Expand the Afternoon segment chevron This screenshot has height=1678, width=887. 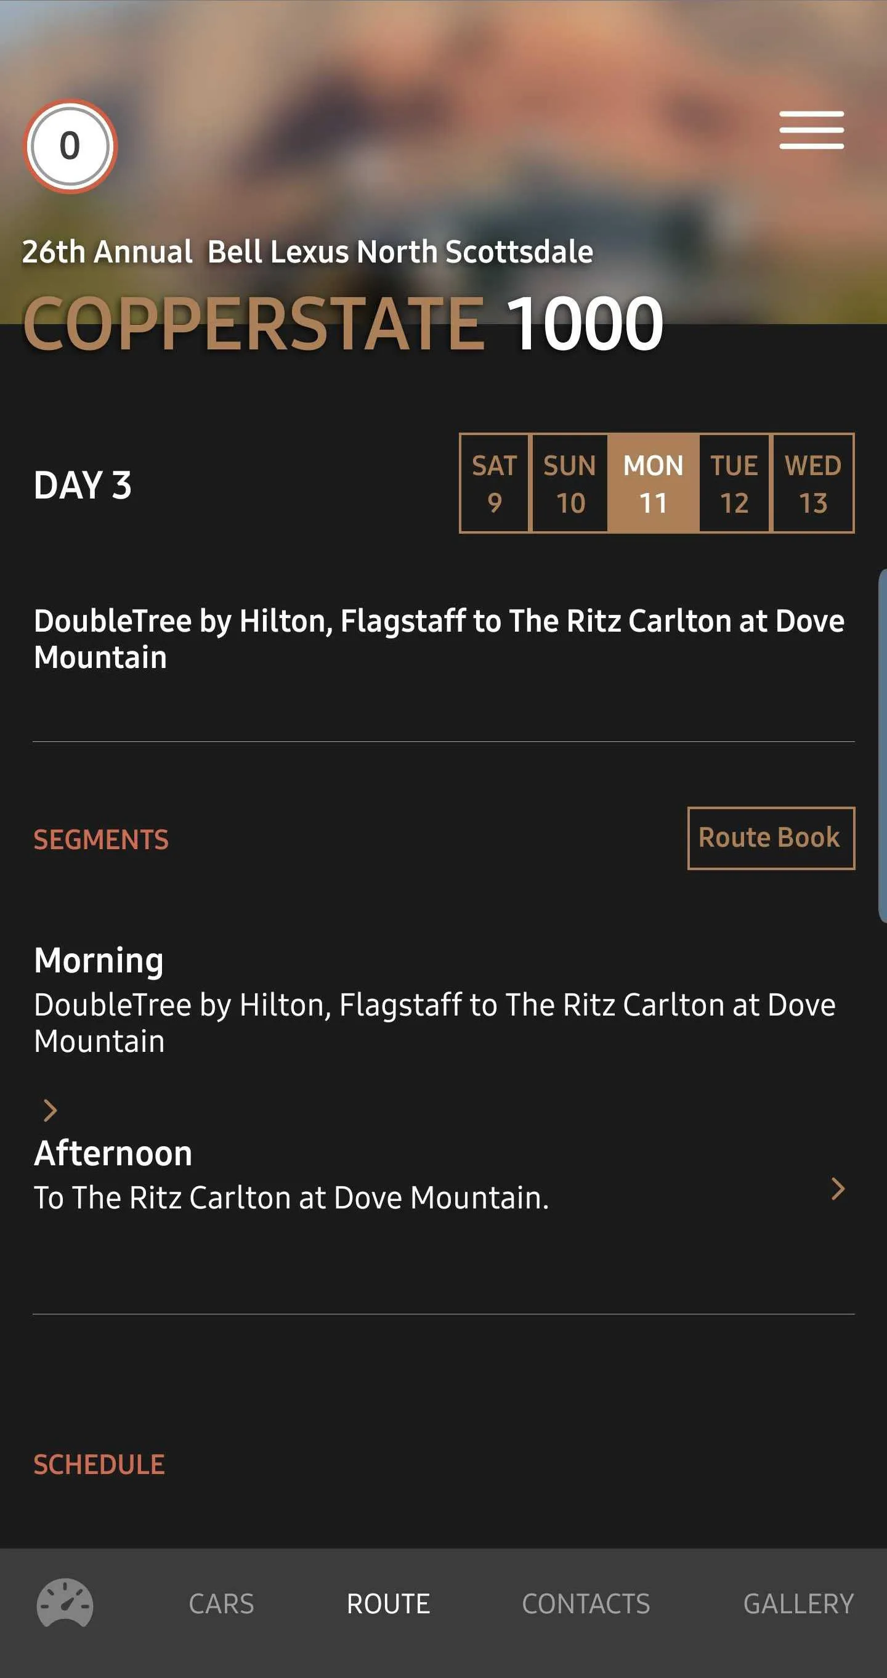(x=838, y=1189)
